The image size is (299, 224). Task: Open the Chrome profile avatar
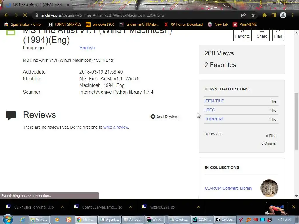[283, 15]
